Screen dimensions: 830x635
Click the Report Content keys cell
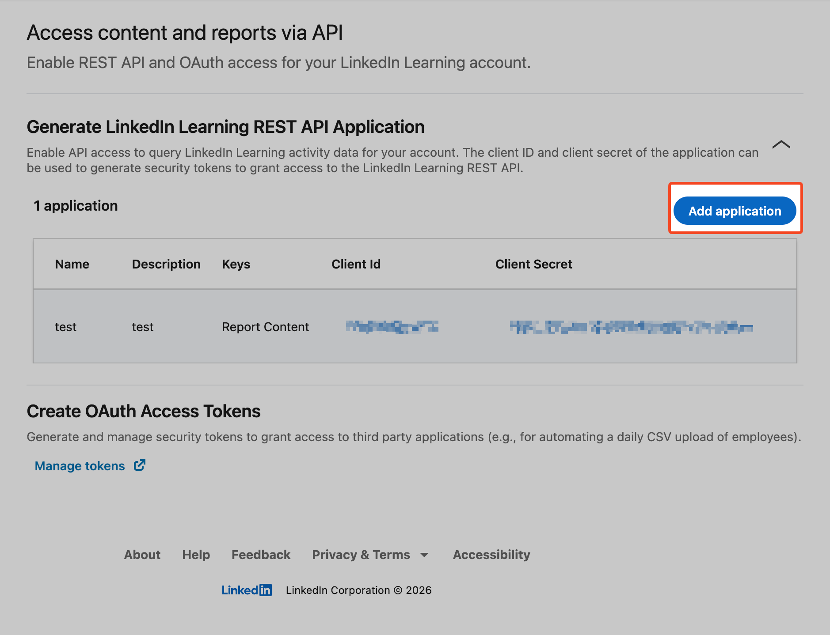(265, 327)
